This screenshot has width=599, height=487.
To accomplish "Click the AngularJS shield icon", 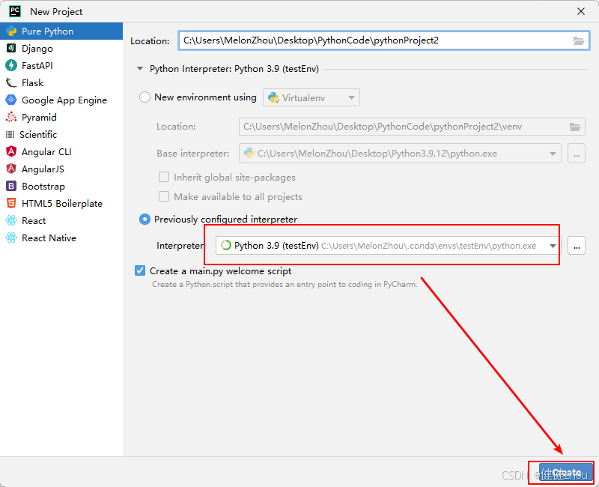I will click(11, 169).
